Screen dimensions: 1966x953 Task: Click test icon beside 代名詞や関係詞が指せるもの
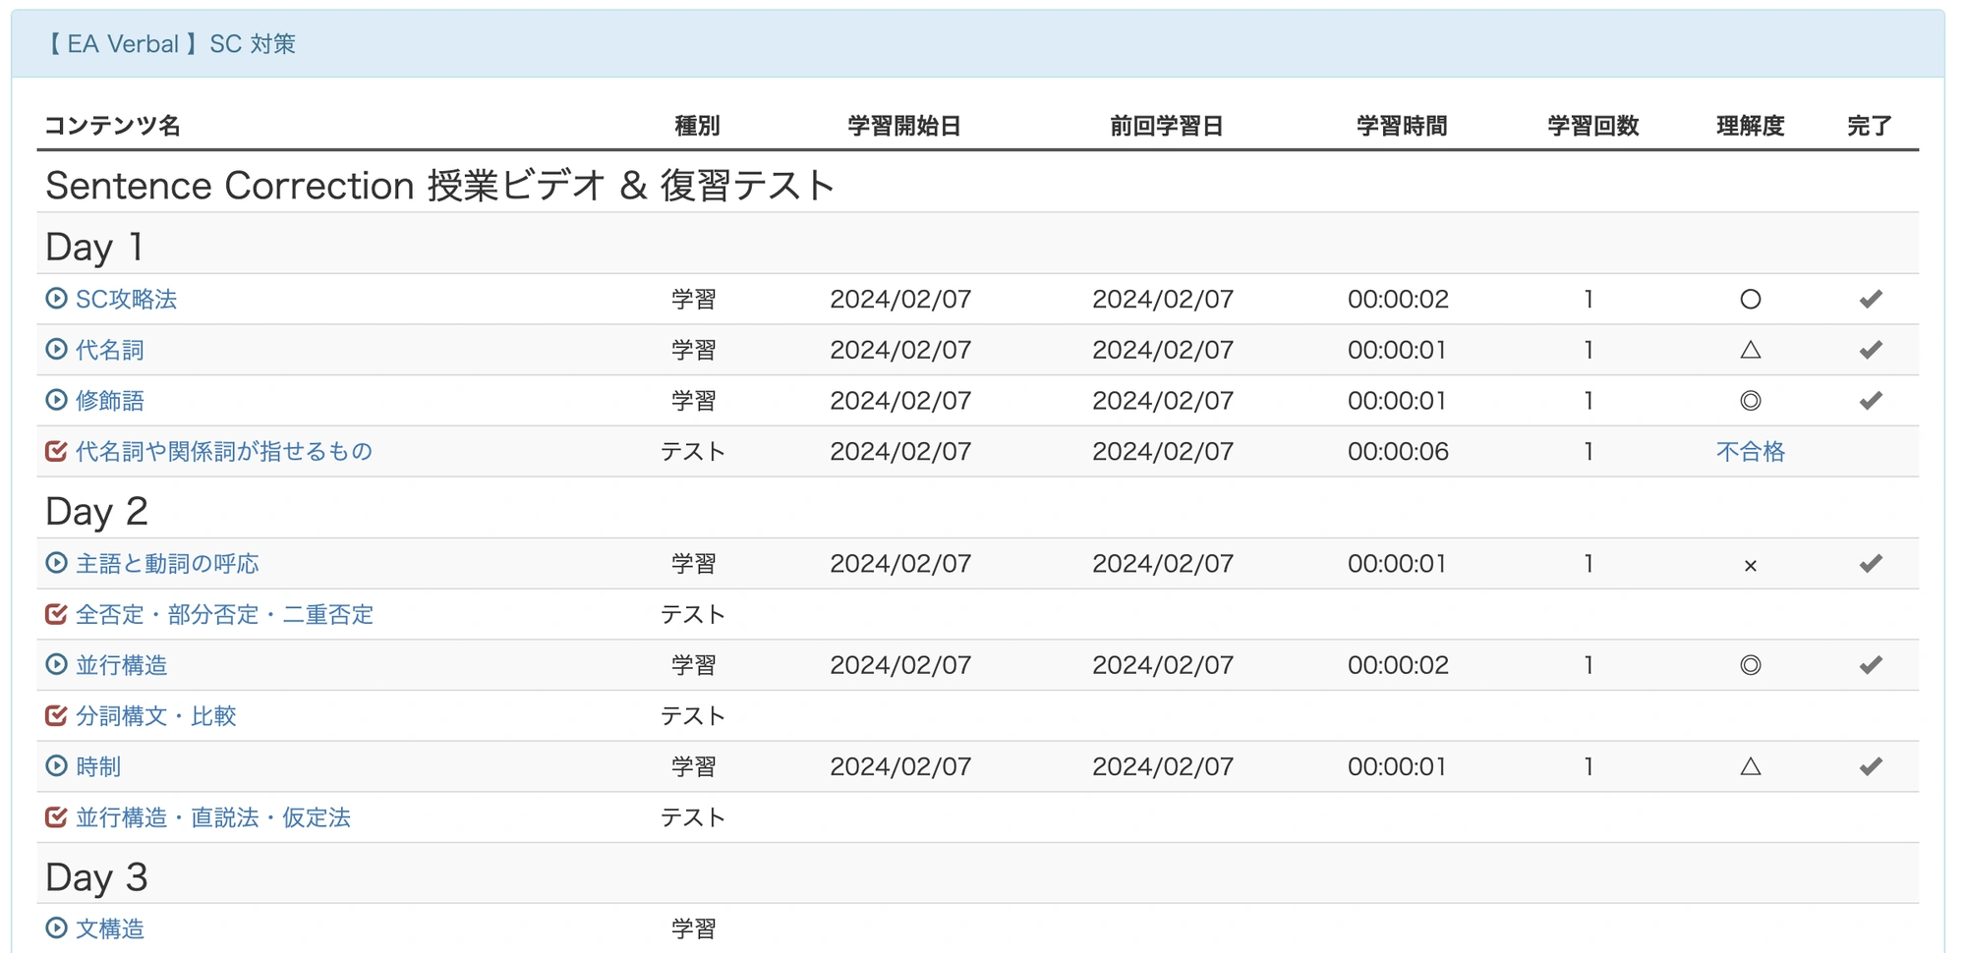pos(56,452)
